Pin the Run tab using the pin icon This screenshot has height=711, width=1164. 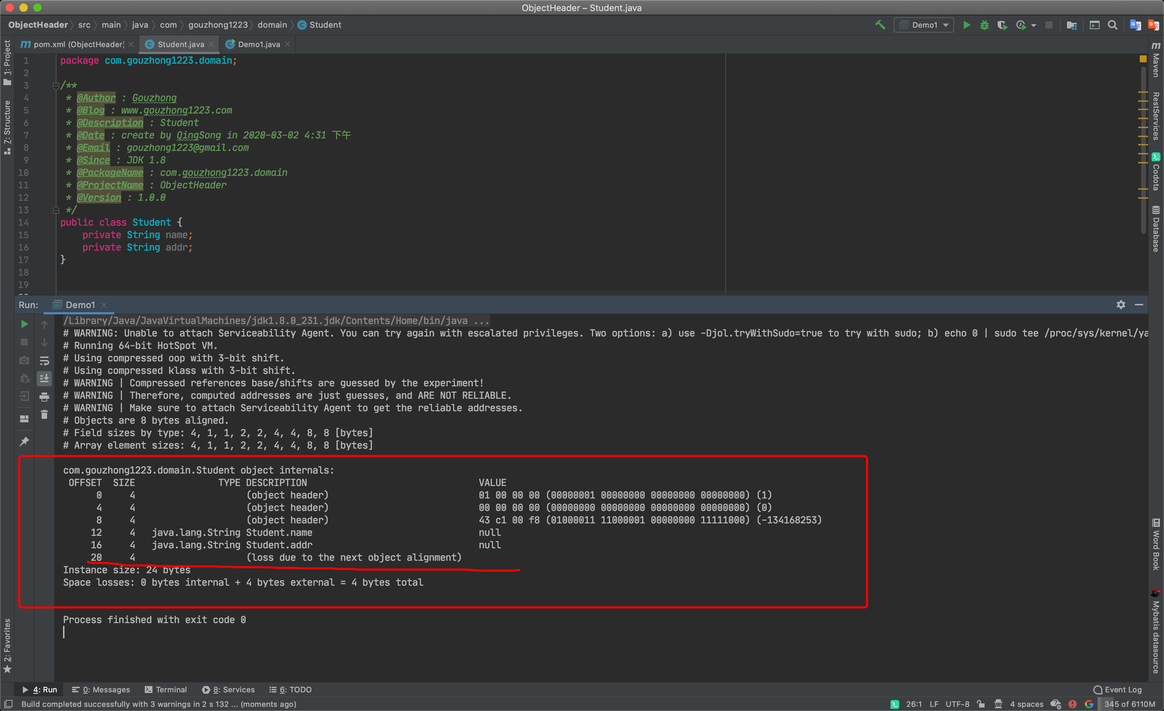[24, 441]
